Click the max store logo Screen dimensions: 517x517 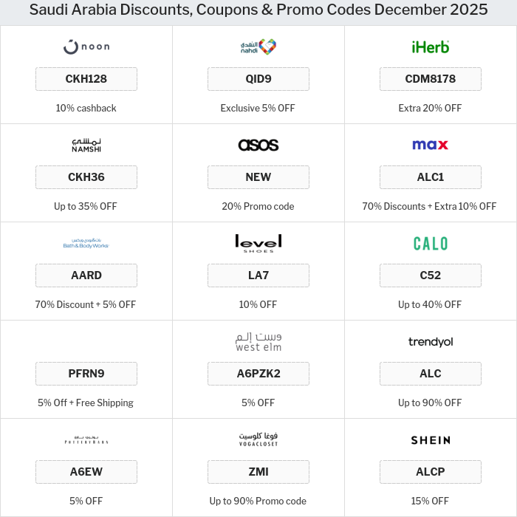[430, 145]
